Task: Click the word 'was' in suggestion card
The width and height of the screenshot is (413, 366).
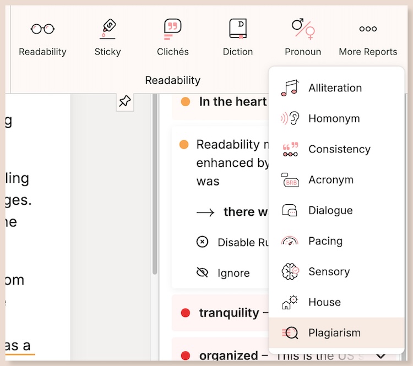Action: (x=208, y=182)
